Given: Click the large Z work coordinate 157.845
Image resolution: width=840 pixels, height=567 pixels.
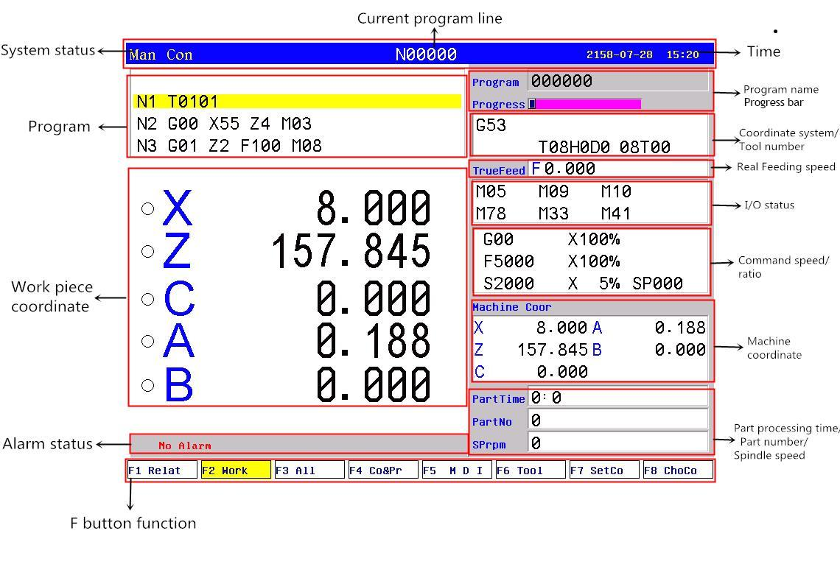Looking at the screenshot, I should tap(351, 251).
